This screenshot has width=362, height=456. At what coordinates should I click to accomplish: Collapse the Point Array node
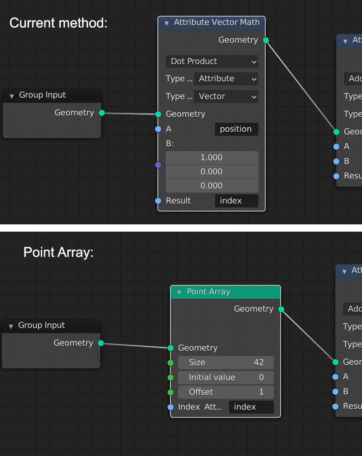179,292
